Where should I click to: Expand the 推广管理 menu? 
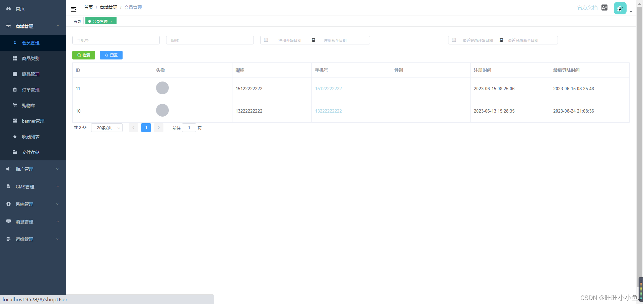coord(24,169)
